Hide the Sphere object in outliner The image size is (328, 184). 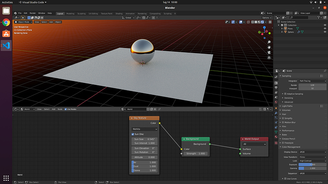325,32
